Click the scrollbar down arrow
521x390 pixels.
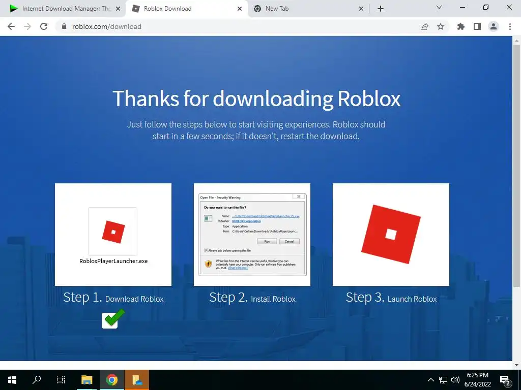516,365
